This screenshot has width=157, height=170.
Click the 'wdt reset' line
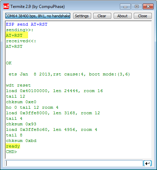click(x=18, y=85)
